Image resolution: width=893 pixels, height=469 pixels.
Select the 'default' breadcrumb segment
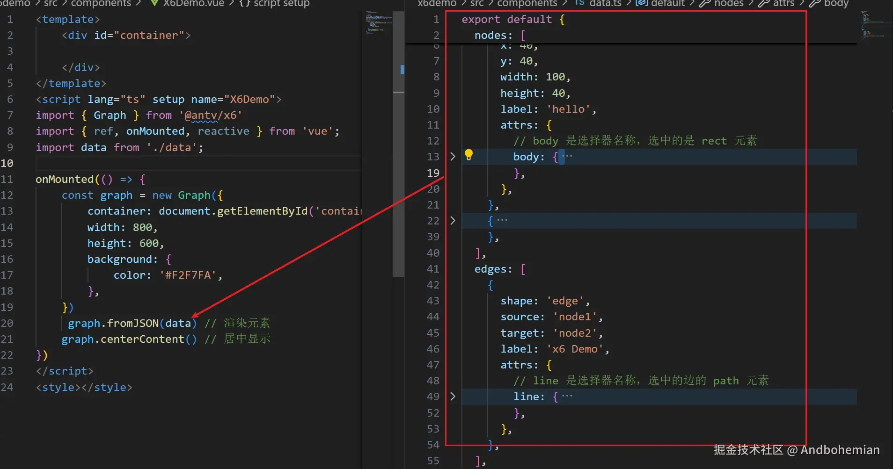[x=668, y=3]
